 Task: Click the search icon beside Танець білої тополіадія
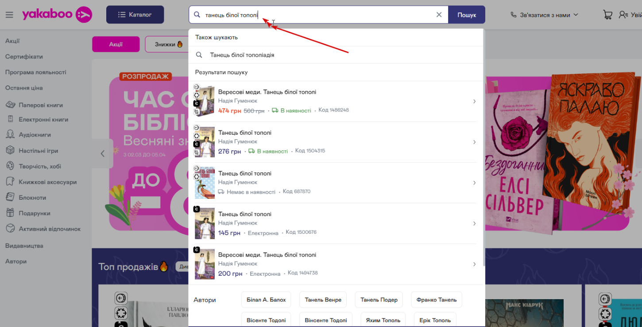199,55
